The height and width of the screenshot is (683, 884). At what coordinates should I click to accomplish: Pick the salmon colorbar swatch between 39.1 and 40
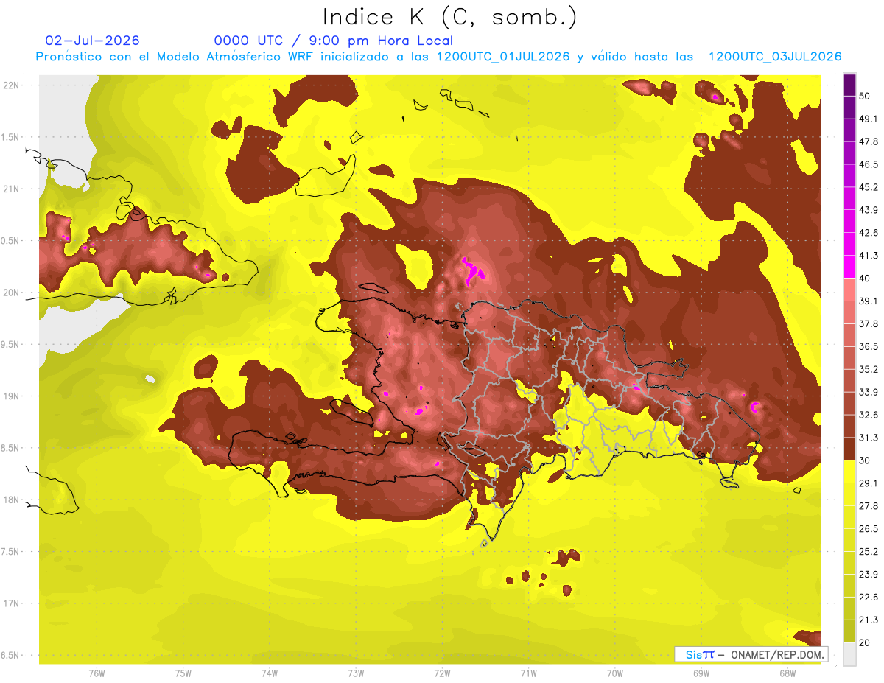tap(850, 290)
